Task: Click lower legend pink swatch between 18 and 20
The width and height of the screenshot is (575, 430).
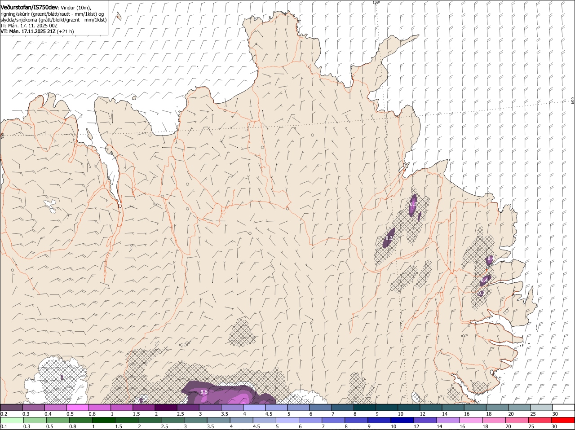Action: 493,420
